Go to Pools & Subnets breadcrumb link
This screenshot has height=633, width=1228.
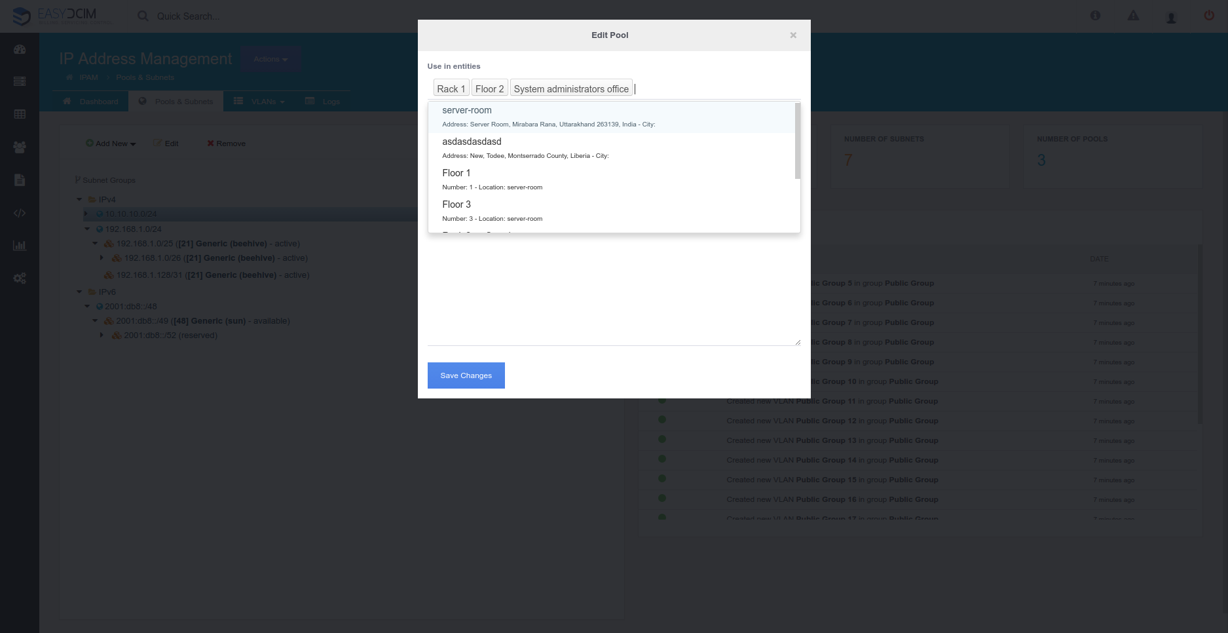click(145, 77)
